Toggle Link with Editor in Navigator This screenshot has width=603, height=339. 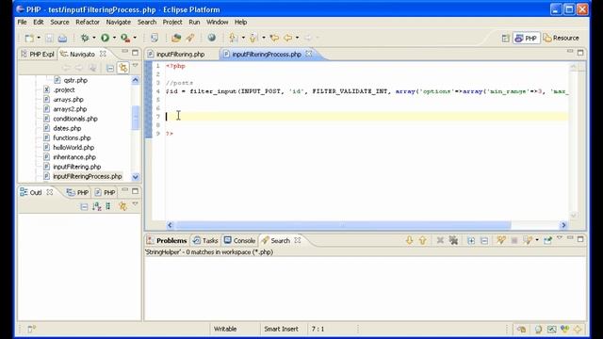(123, 68)
